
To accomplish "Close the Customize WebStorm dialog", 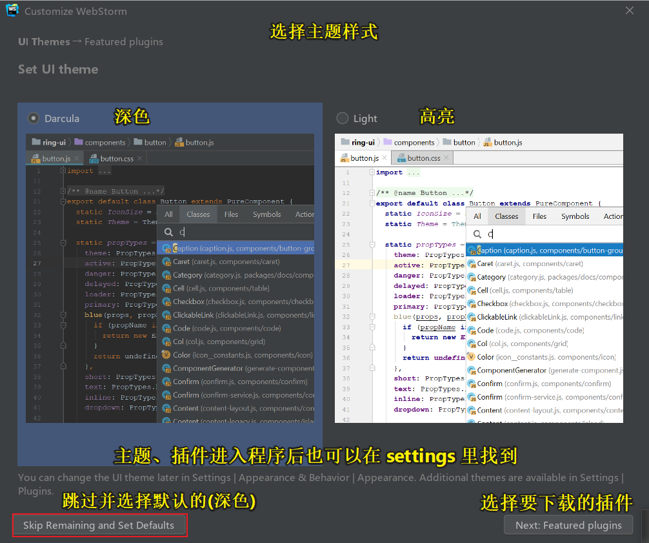I will (x=630, y=10).
